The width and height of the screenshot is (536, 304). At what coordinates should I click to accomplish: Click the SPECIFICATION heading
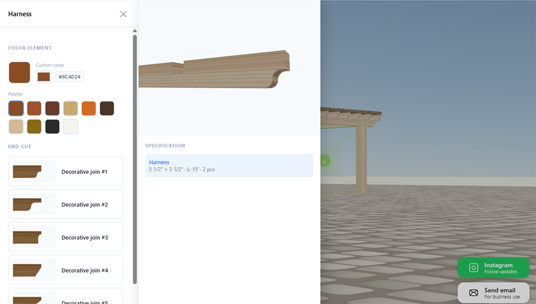click(x=165, y=145)
